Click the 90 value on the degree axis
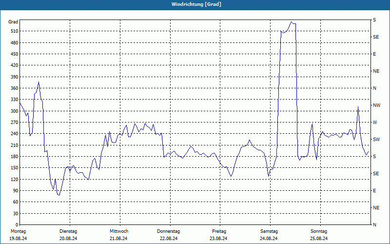This screenshot has height=244, width=390. tap(16, 191)
